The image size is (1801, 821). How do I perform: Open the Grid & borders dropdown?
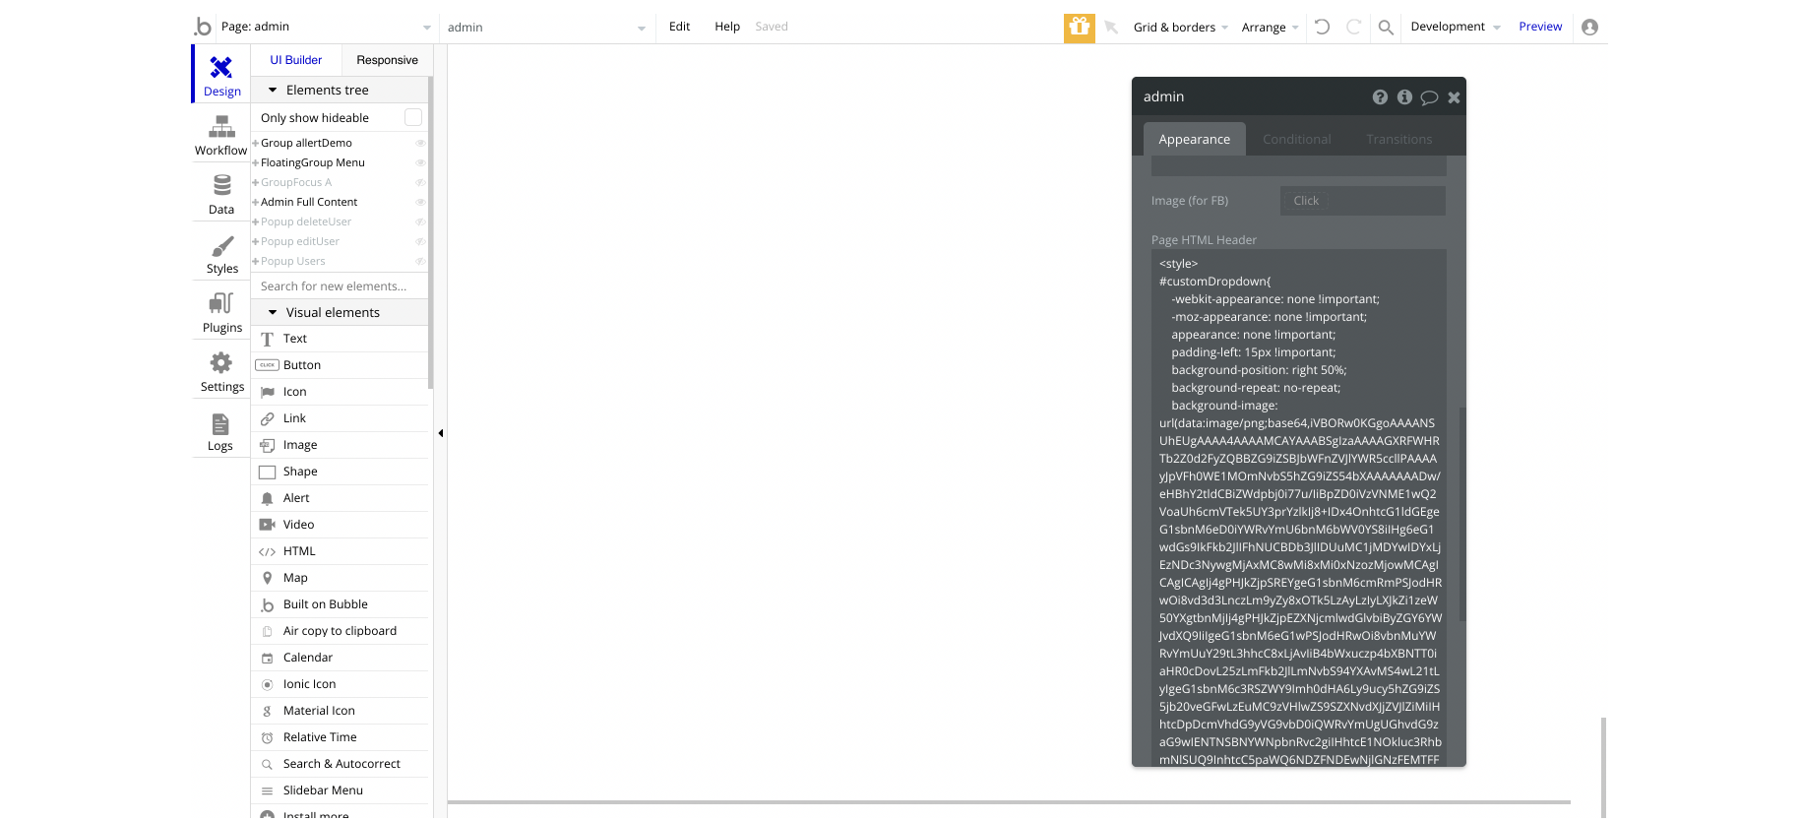[x=1180, y=28]
